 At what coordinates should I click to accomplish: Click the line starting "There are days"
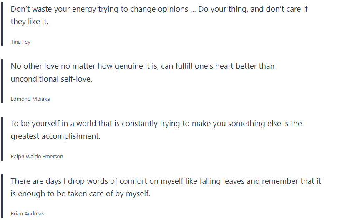point(166,181)
